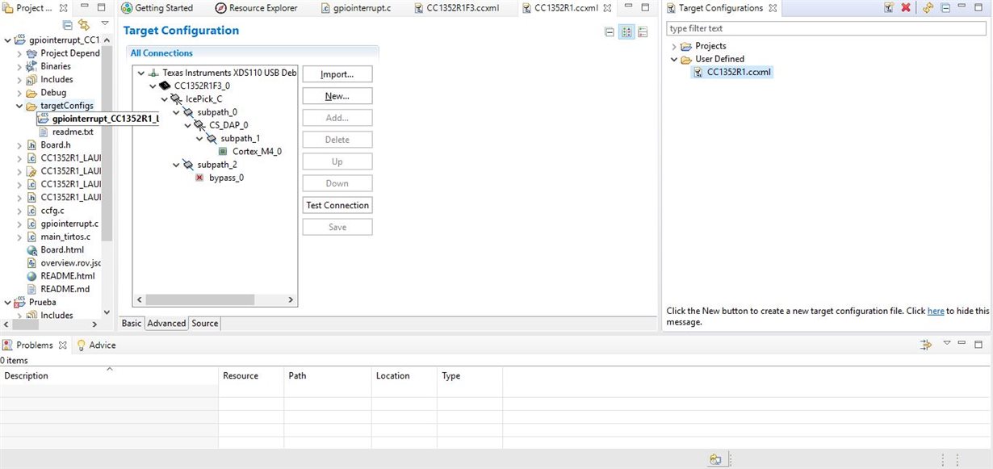Image resolution: width=993 pixels, height=469 pixels.
Task: Select Board.h header file
Action: 57,145
